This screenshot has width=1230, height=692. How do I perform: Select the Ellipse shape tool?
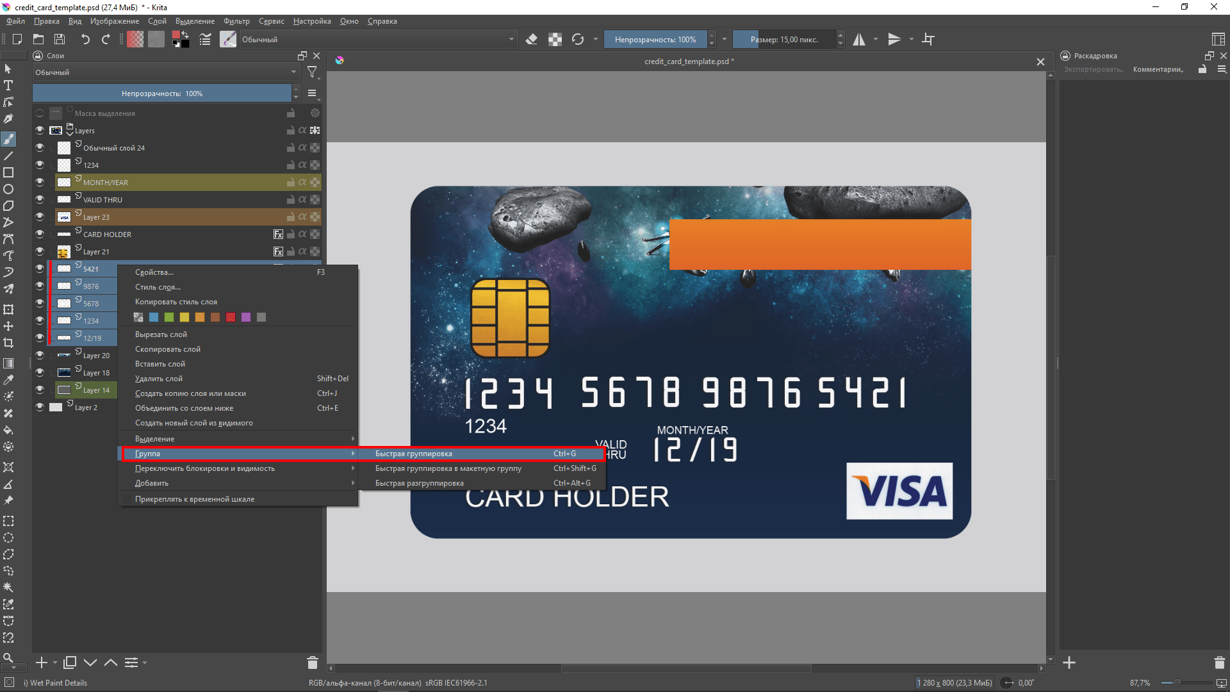(8, 189)
